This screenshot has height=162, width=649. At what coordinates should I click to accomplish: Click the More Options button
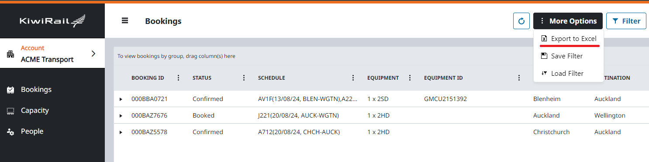tap(568, 21)
